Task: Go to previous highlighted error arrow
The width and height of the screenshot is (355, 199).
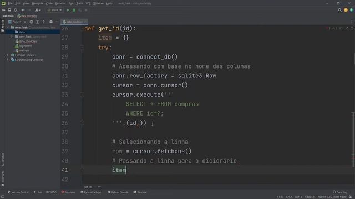Action: (347, 28)
